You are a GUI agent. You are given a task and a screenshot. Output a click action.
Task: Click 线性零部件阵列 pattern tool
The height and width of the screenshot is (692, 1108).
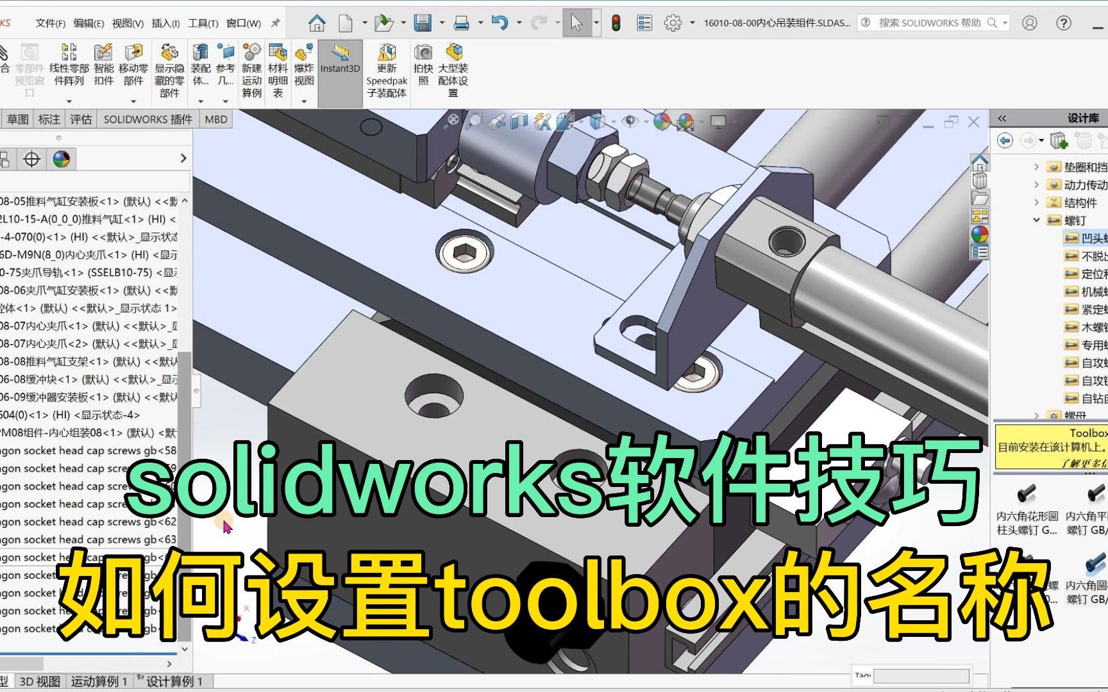pyautogui.click(x=69, y=64)
